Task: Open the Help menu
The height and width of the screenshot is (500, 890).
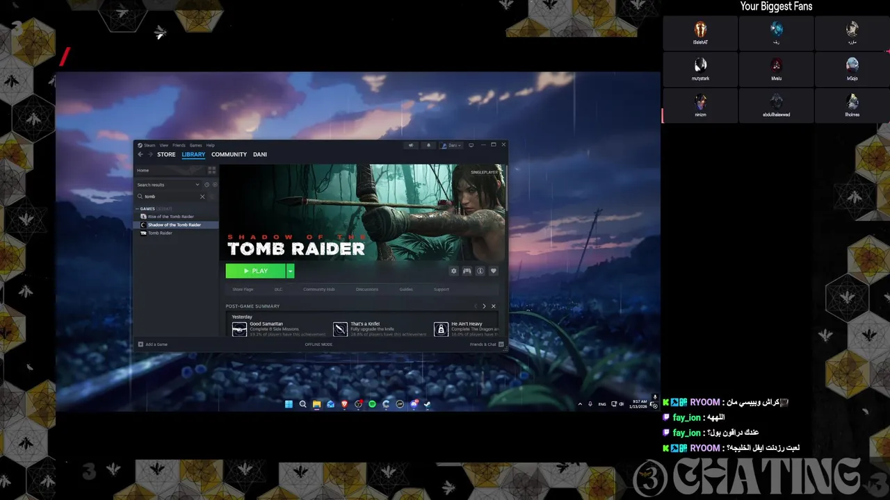Action: tap(210, 145)
